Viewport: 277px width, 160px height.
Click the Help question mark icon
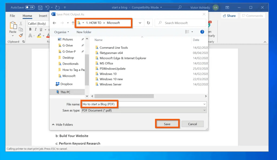click(202, 32)
